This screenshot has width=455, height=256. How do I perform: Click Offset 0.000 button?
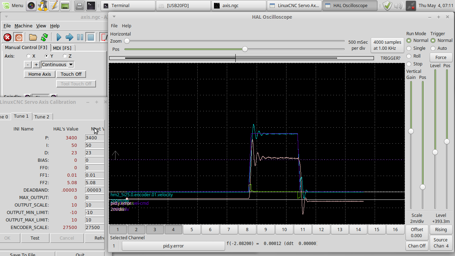tap(417, 233)
